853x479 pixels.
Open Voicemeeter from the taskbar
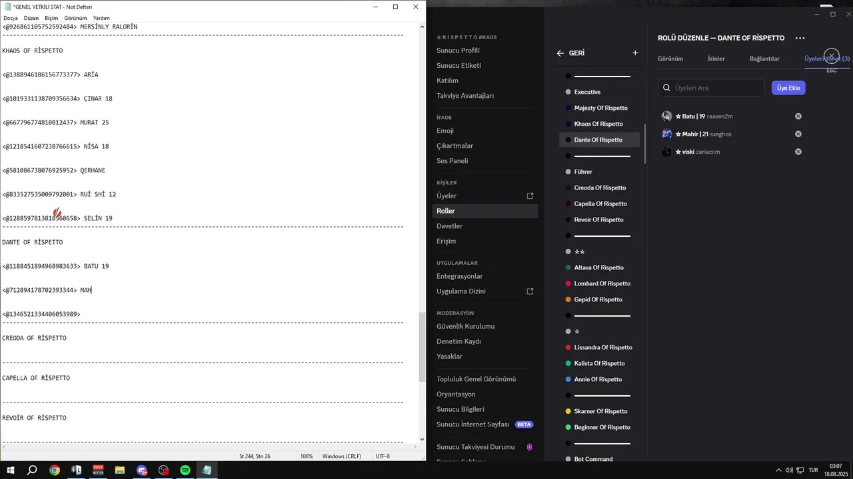coord(98,470)
